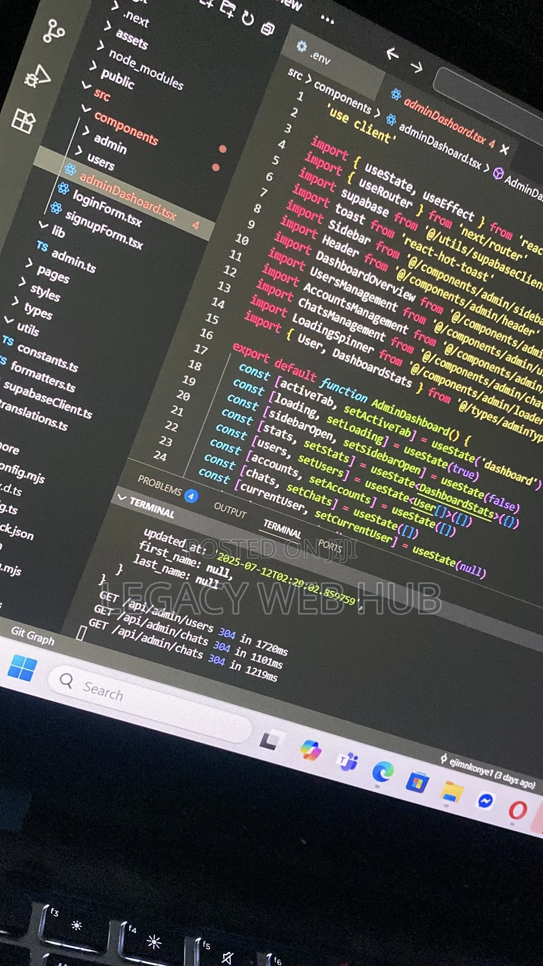Open the Explorer more actions ellipsis menu
The image size is (543, 966).
coord(327,20)
